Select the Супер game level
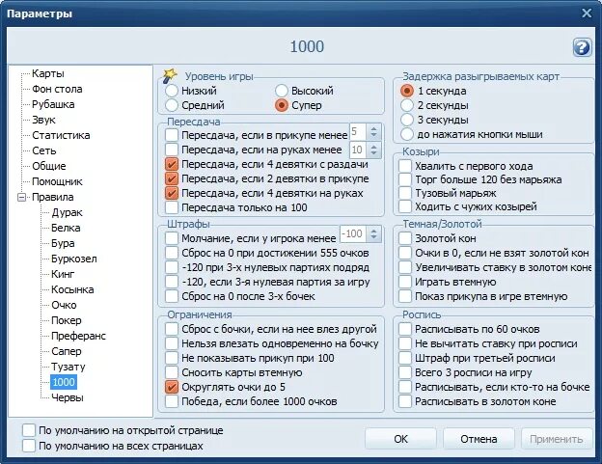Viewport: 602px width, 464px height. [x=282, y=105]
